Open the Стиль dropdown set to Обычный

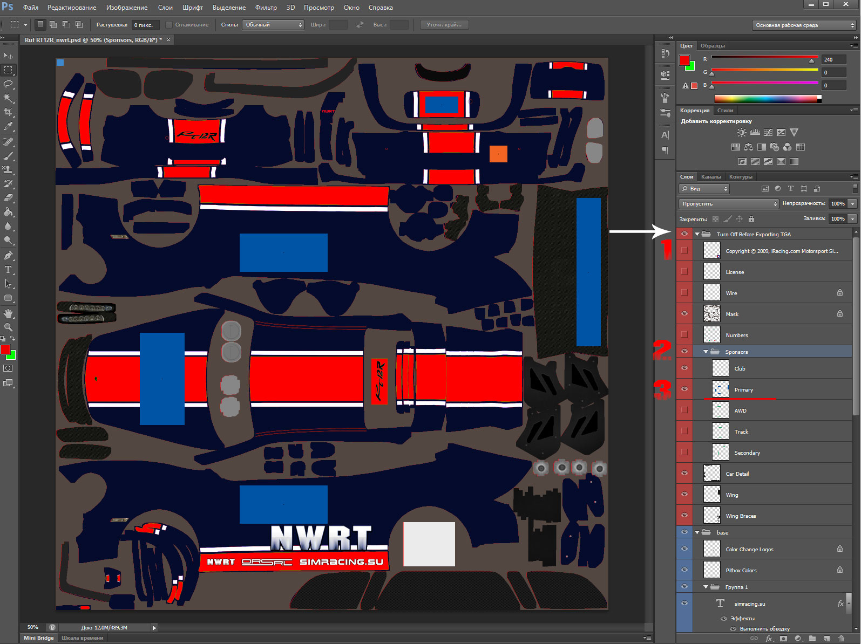tap(273, 25)
